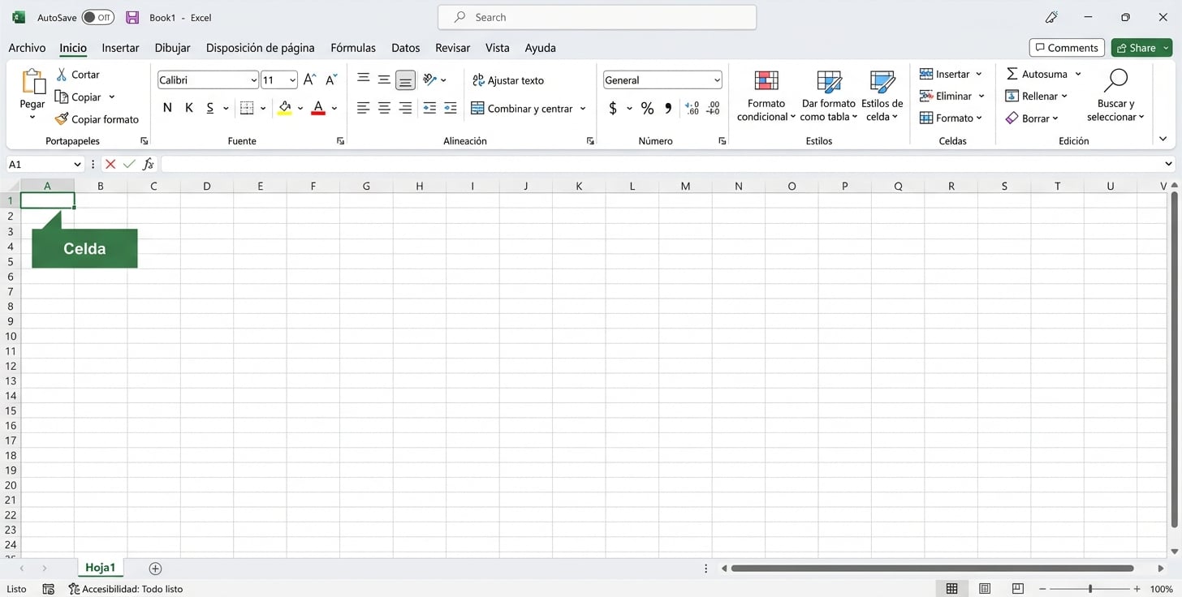Toggle Ajustar texto wrap text
The height and width of the screenshot is (597, 1182).
click(508, 80)
